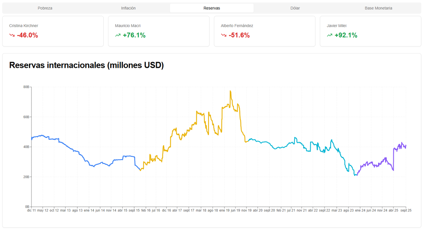Viewport: 428px width, 233px height.
Task: Click the downward trend icon for Alberto Fernández
Action: [224, 35]
